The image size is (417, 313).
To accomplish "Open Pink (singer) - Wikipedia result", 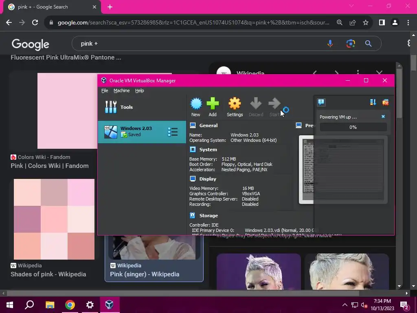I will pos(145,274).
